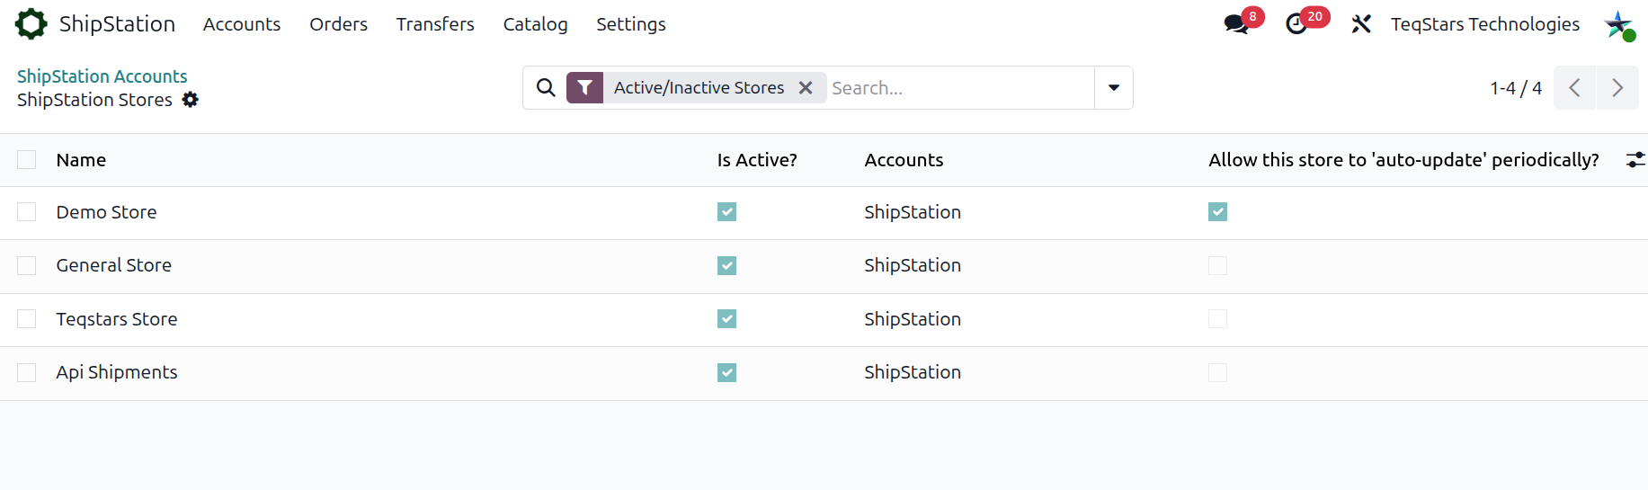Open the activities clock icon
The width and height of the screenshot is (1648, 490).
(1296, 24)
